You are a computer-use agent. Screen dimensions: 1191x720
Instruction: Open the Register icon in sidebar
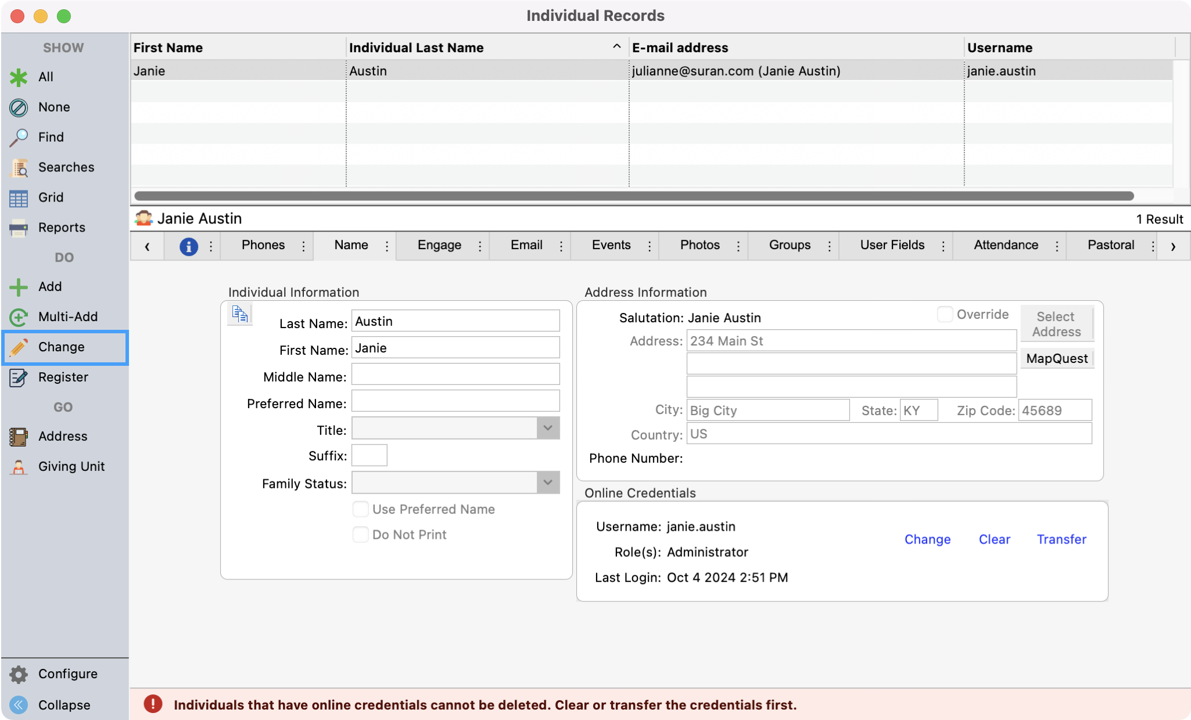click(x=19, y=377)
